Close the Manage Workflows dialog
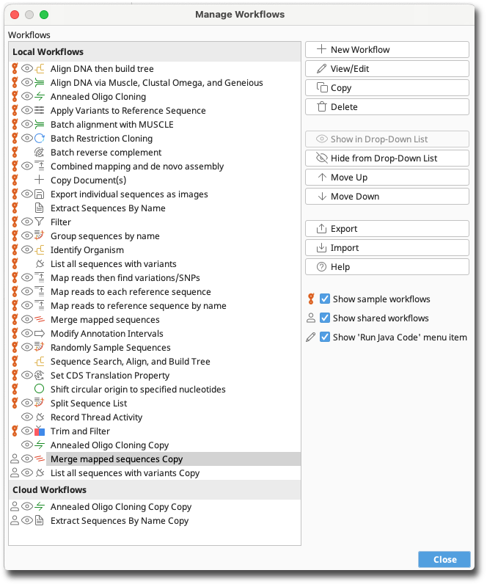Viewport: 487px width, 584px height. pos(444,559)
